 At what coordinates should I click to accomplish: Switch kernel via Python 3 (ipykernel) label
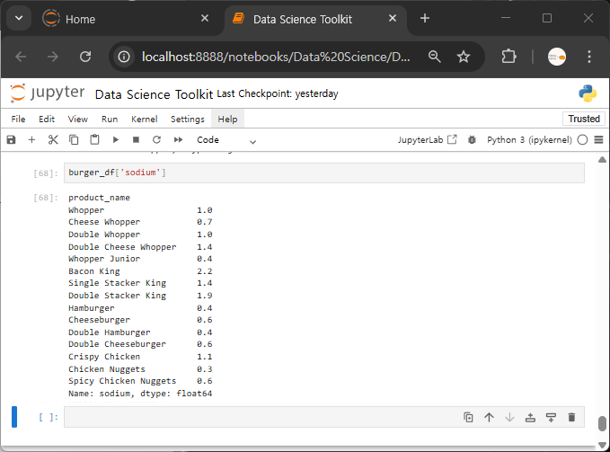pyautogui.click(x=529, y=139)
